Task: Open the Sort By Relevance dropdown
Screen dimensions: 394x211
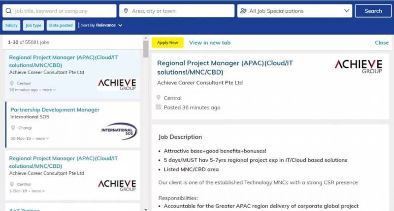Action: (x=101, y=25)
